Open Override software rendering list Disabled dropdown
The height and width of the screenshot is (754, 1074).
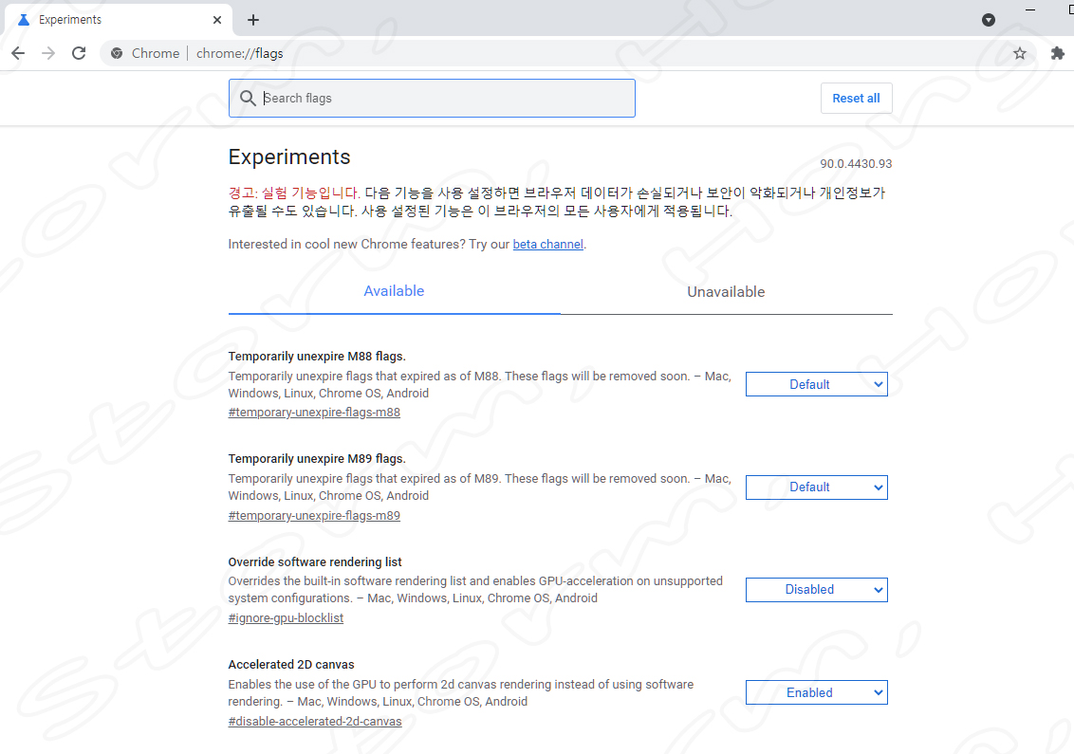tap(817, 590)
